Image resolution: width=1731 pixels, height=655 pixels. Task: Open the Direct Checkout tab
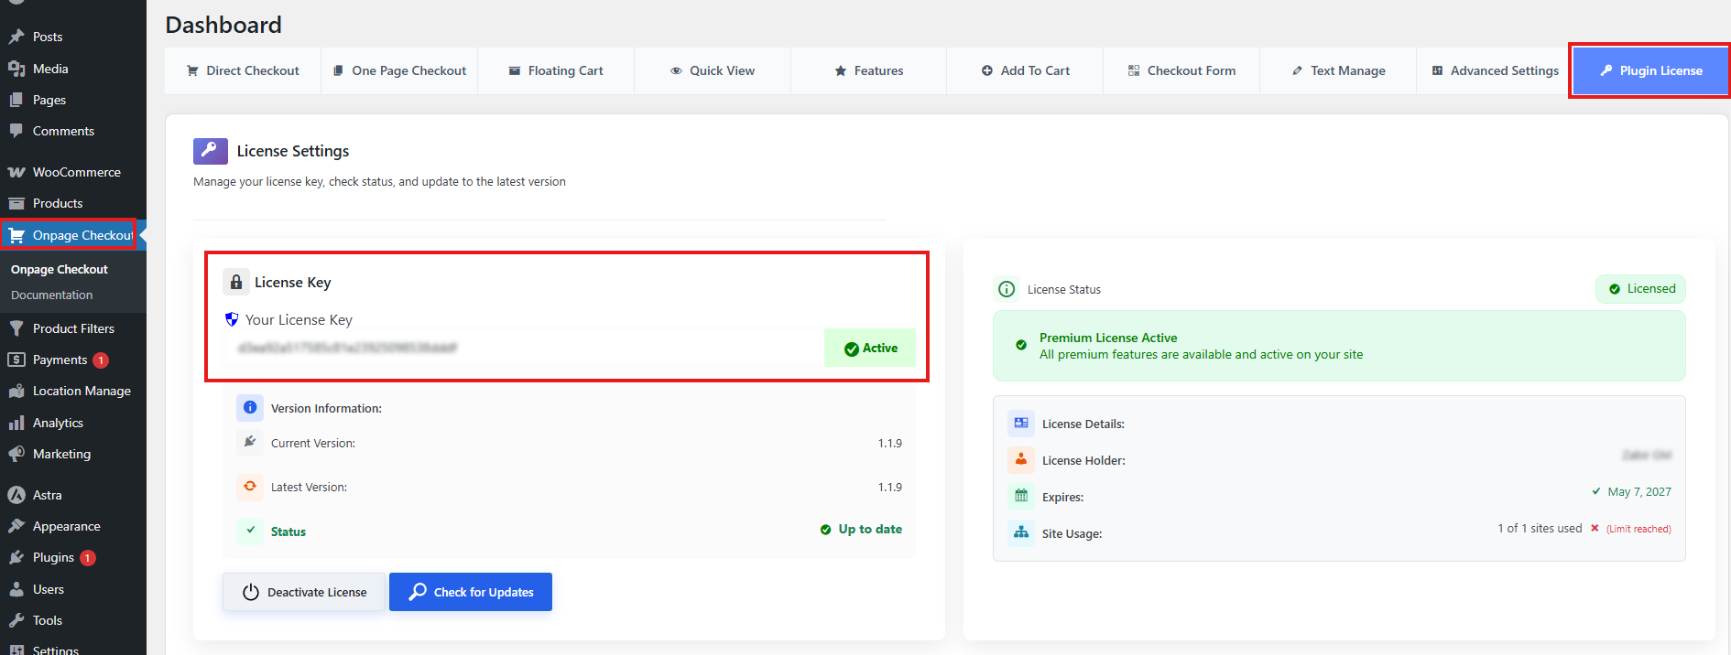coord(243,70)
